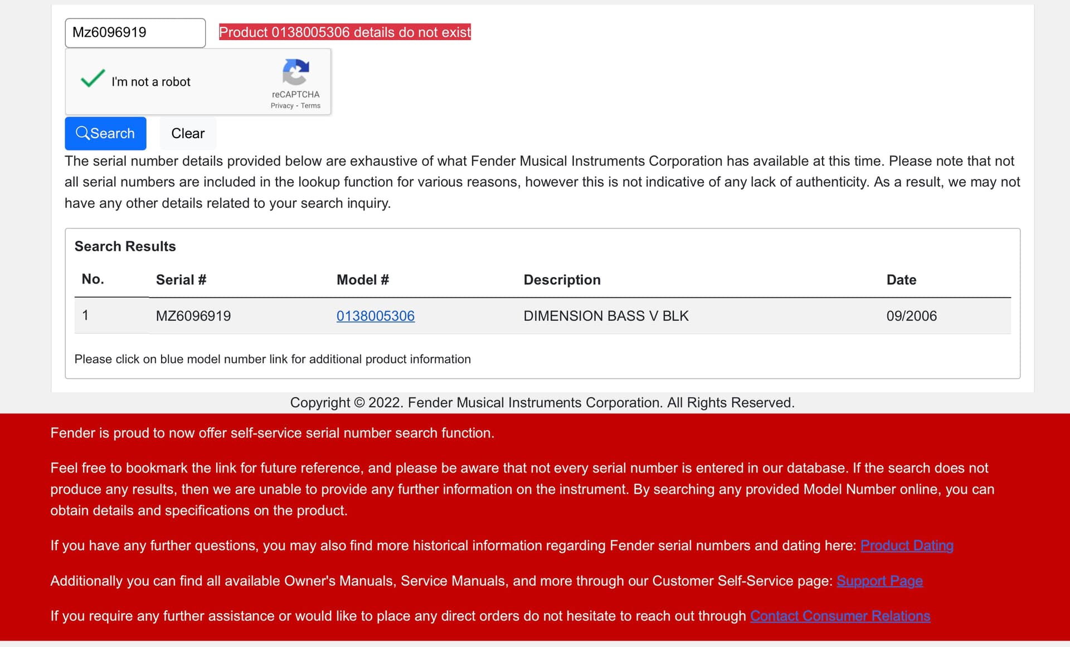Screen dimensions: 1070x647
Task: Toggle the I'm not a robot checkmark
Action: 93,79
